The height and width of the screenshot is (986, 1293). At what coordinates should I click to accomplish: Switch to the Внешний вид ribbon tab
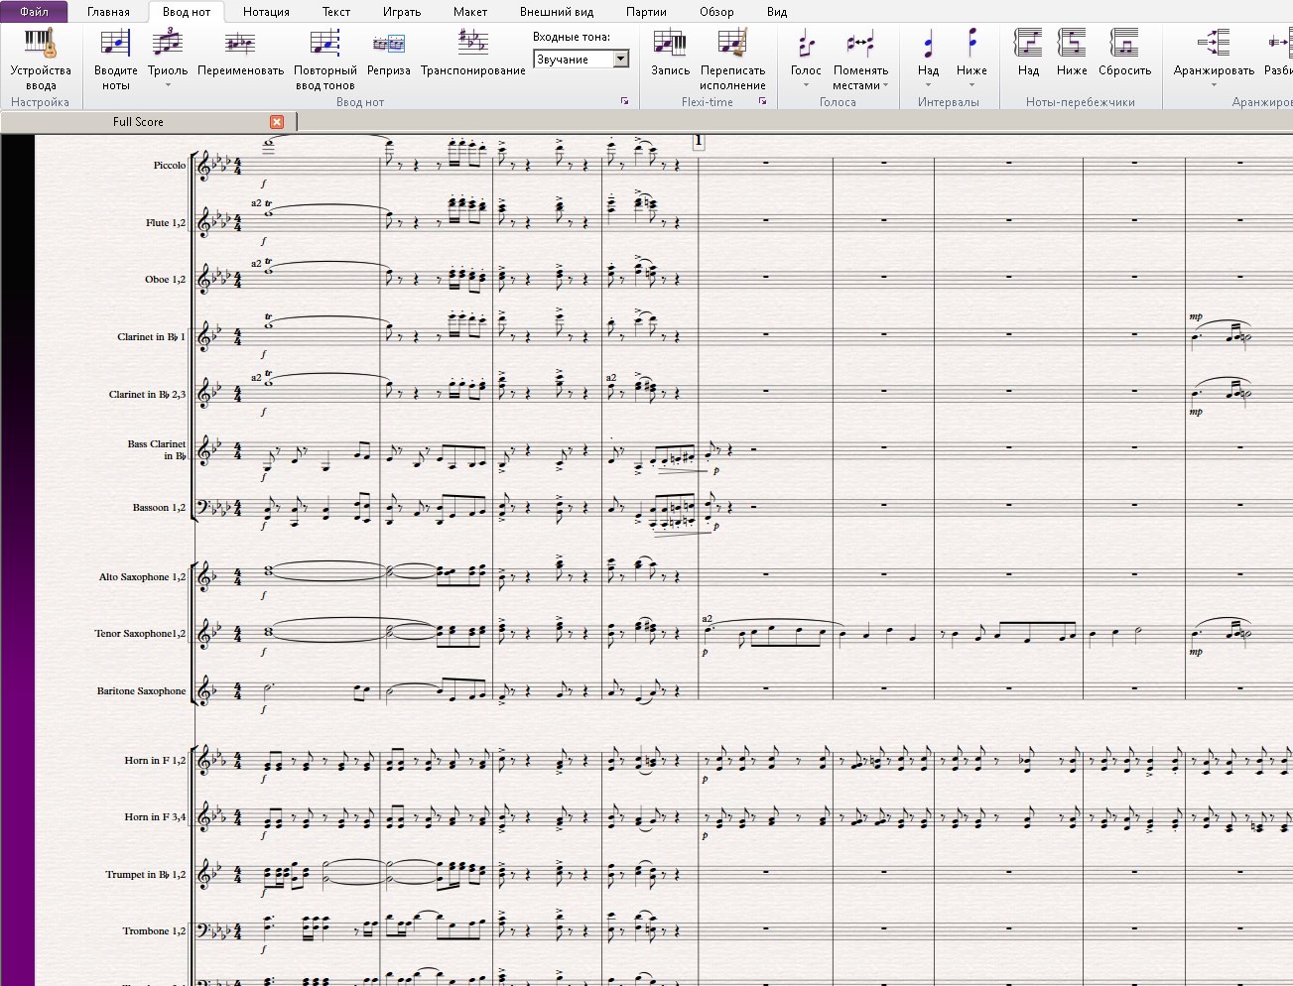pos(557,12)
